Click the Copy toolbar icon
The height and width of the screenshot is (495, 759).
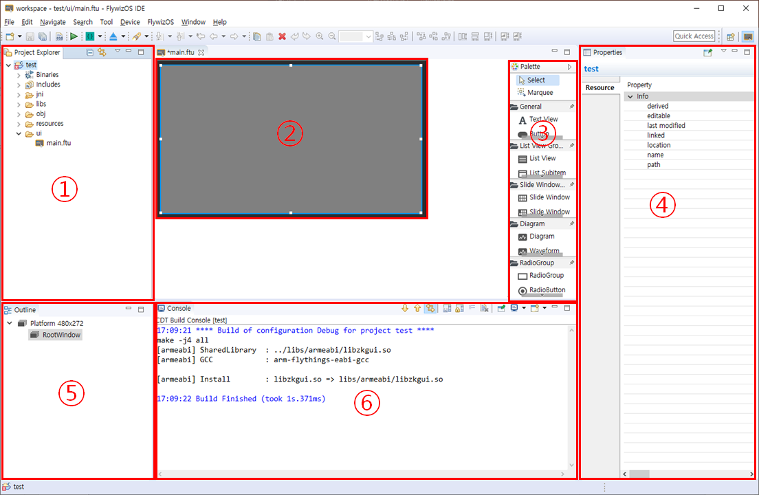[x=257, y=36]
